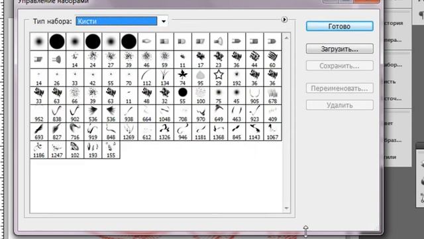Select the chalk brush 17
Image resolution: width=424 pixels, height=239 pixels.
coord(200,60)
